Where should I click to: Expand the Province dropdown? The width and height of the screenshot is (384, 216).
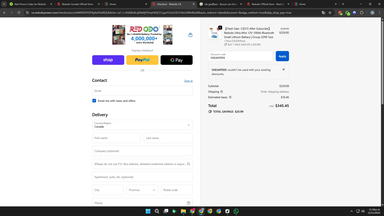(142, 190)
